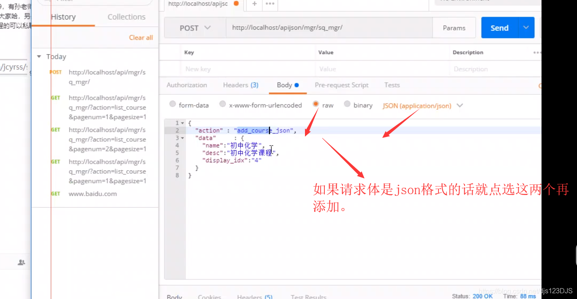Image resolution: width=577 pixels, height=299 pixels.
Task: Click the Status 200 OK indicator
Action: click(x=472, y=296)
